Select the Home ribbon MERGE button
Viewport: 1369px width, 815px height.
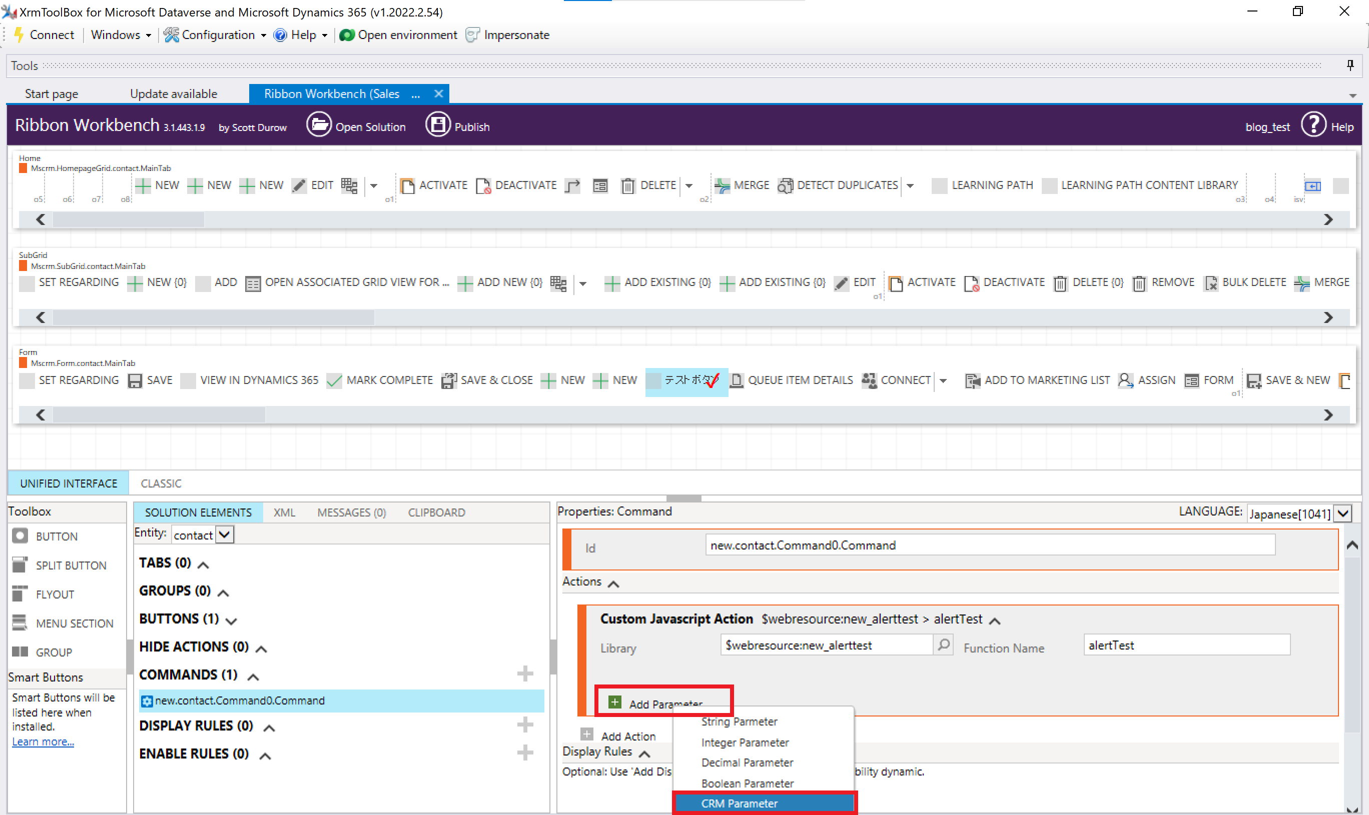coord(741,185)
